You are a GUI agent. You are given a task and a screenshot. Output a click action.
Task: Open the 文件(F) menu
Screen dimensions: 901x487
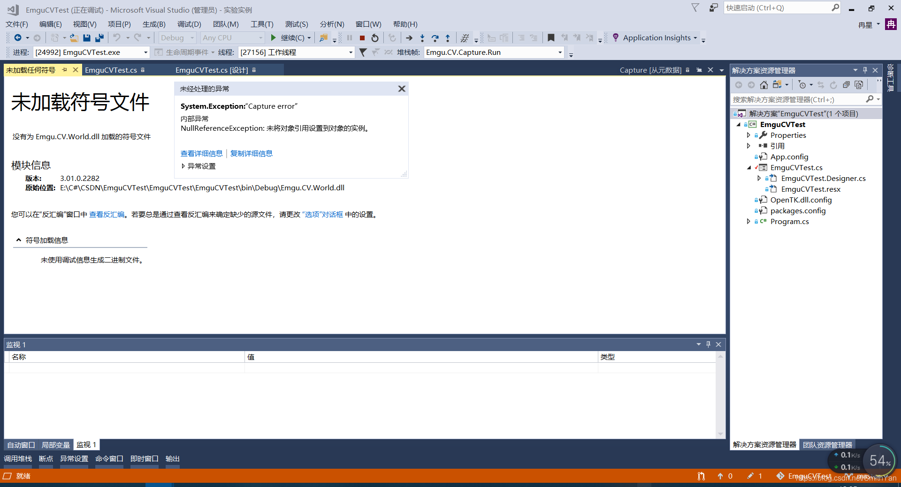pos(17,24)
